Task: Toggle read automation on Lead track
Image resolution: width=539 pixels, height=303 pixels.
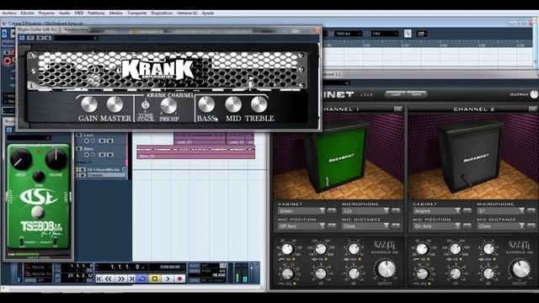Action: pos(102,141)
